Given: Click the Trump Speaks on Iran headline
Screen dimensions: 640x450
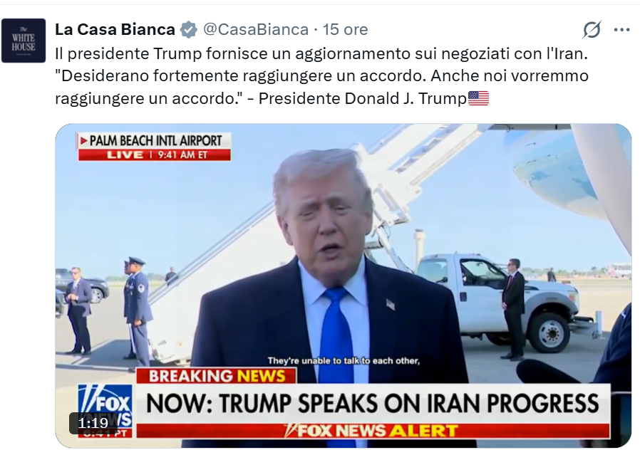Looking at the screenshot, I should (x=373, y=404).
